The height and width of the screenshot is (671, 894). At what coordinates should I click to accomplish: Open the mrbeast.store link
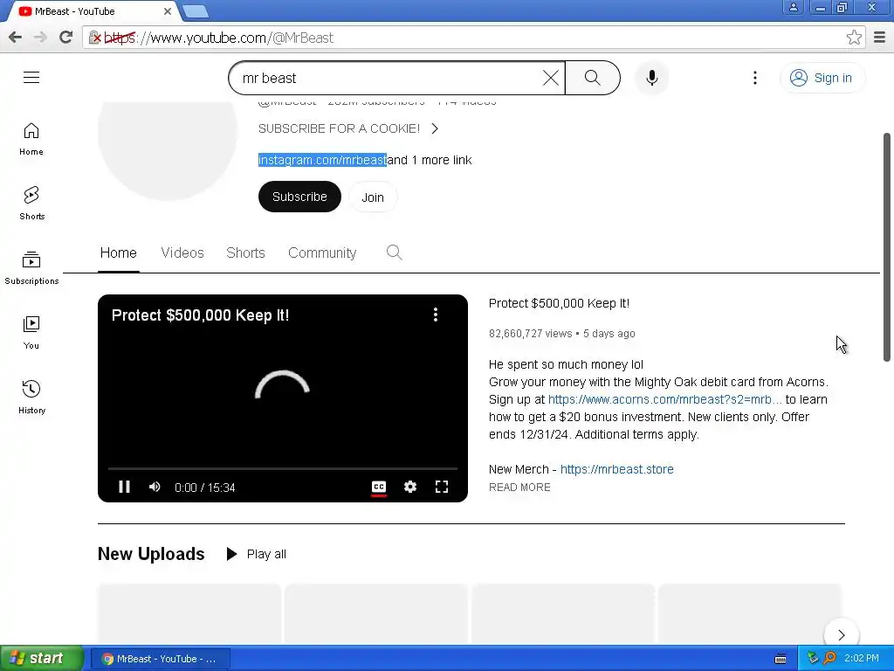coord(617,469)
